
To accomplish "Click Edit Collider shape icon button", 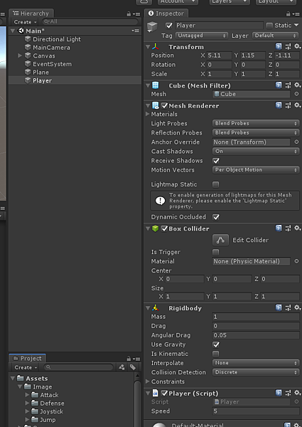I will 220,240.
